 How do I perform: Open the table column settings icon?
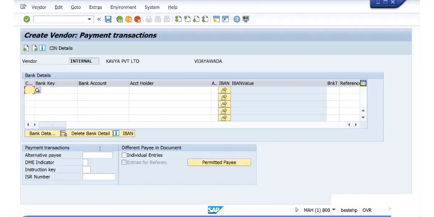coord(363,83)
